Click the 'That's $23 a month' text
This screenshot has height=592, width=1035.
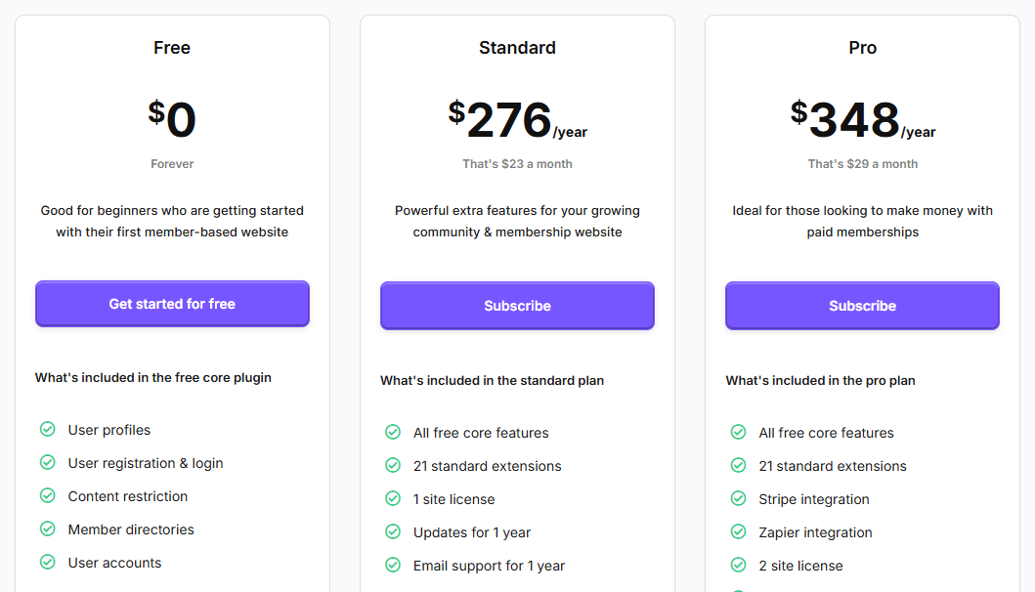pyautogui.click(x=518, y=164)
